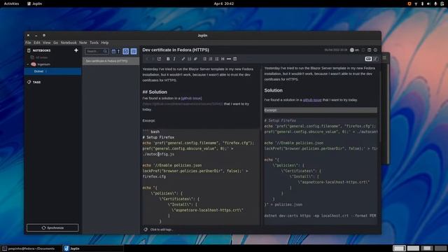Open the Tools menu
448x252 pixels.
(x=94, y=43)
